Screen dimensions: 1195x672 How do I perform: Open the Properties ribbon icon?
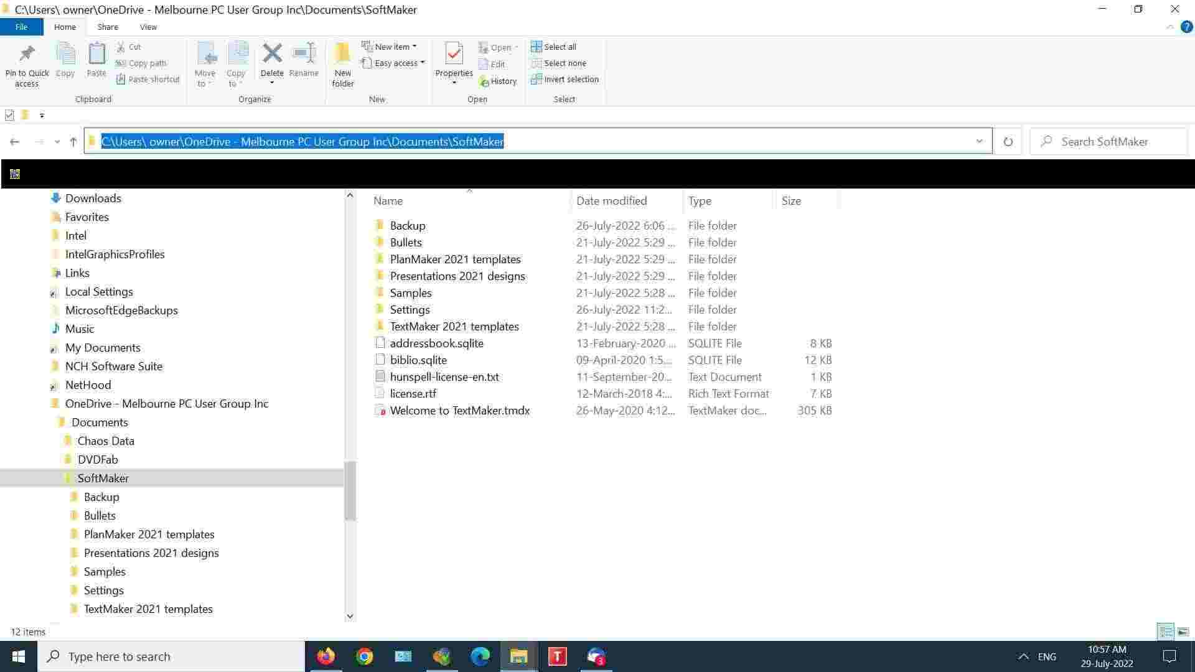454,56
